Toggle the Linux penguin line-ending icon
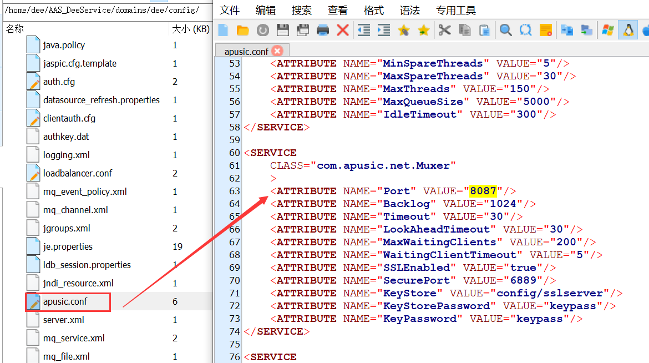 pyautogui.click(x=628, y=30)
